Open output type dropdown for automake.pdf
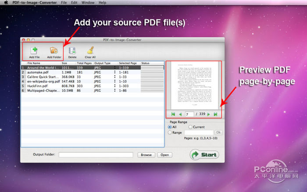Image resolution: width=307 pixels, height=192 pixels. click(x=115, y=72)
